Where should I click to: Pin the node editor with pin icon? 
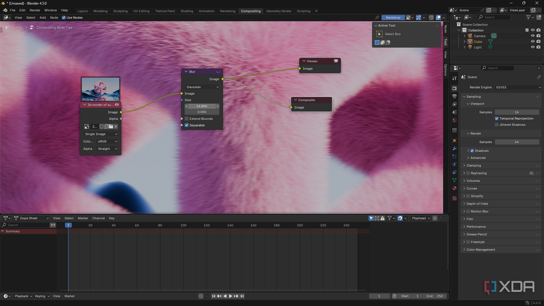tap(377, 18)
